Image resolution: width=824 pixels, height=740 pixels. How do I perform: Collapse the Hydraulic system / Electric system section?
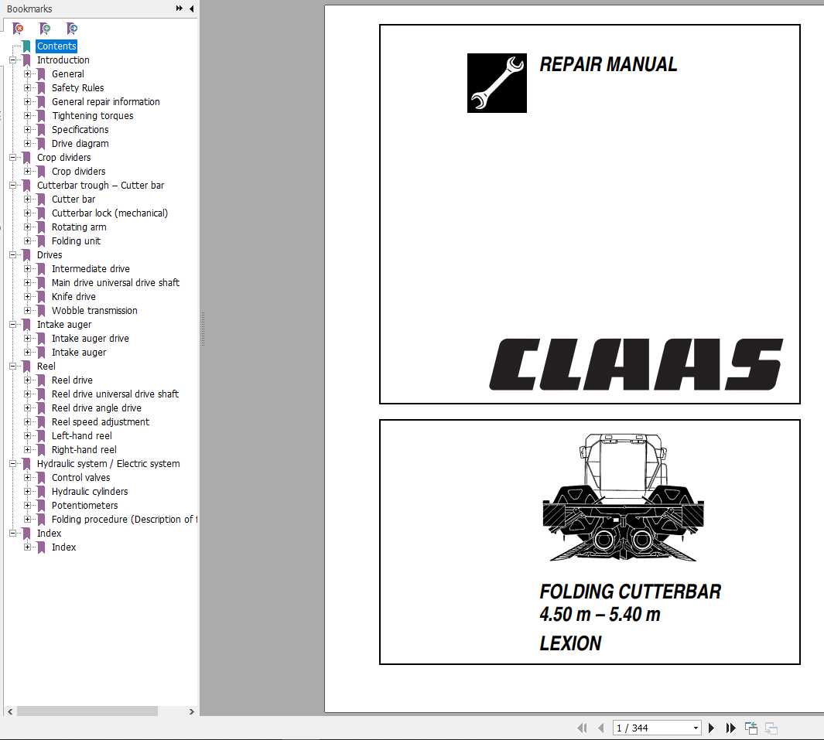coord(12,464)
